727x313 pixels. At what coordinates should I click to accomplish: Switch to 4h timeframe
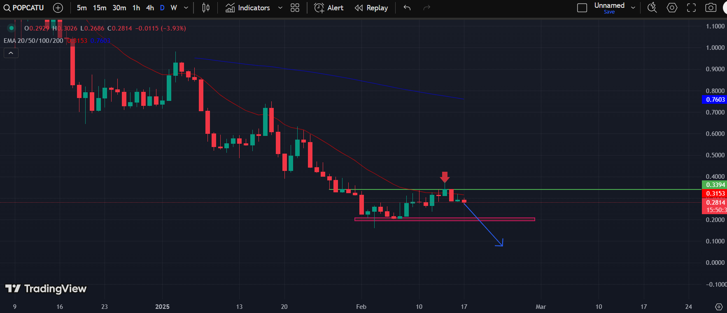pos(150,8)
